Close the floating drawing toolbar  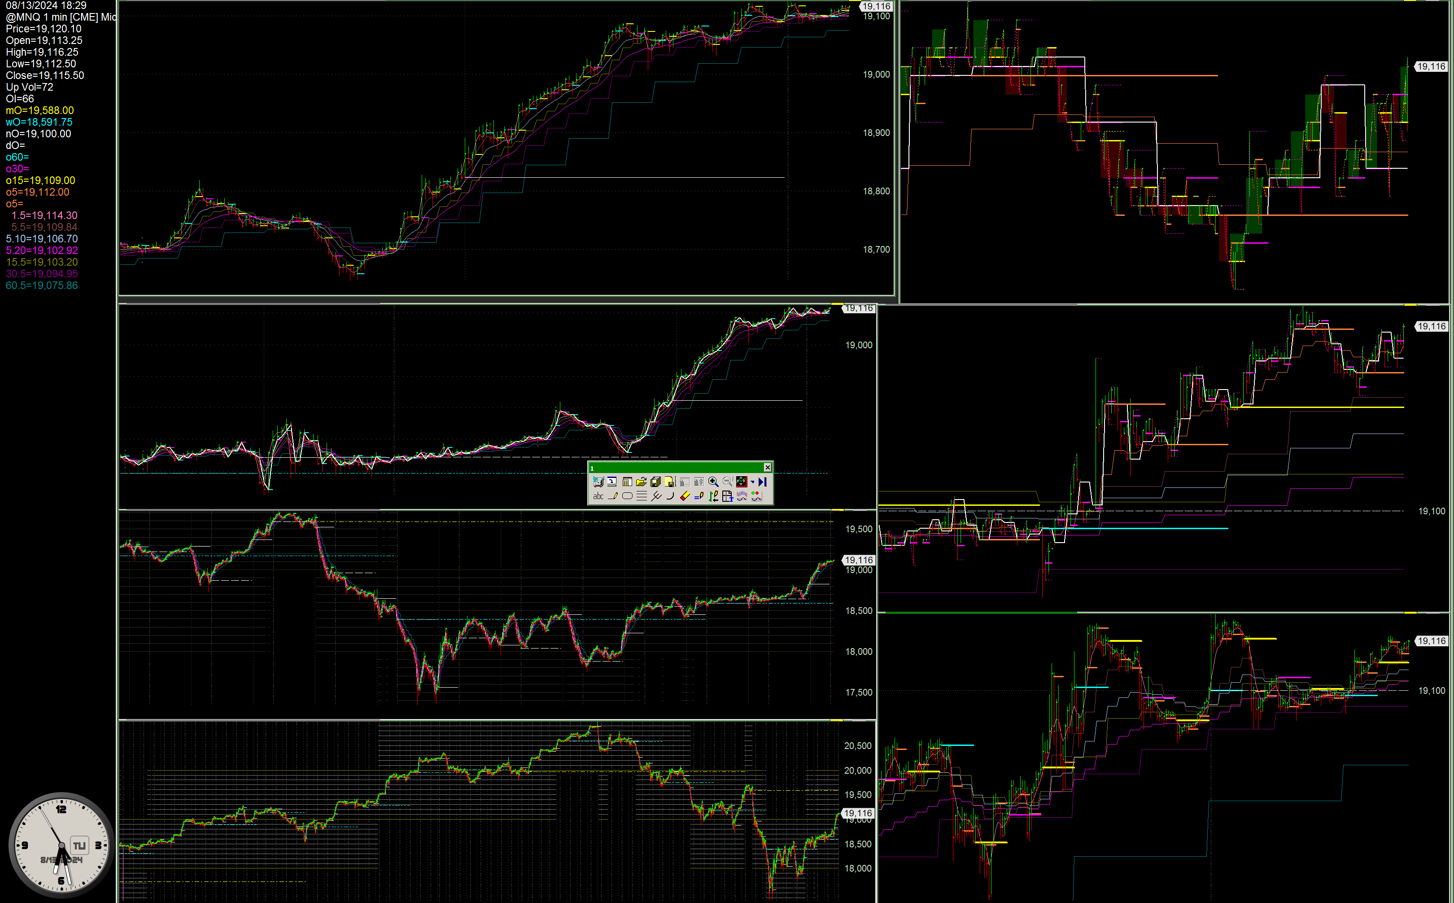768,467
